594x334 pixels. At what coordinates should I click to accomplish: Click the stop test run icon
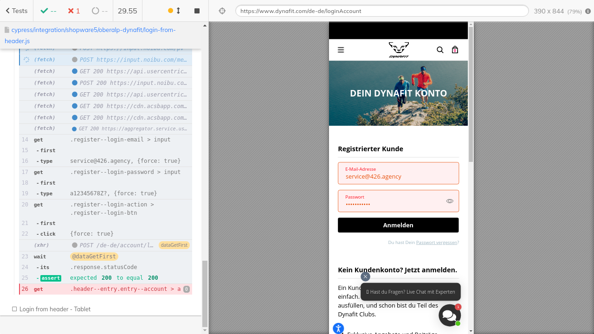click(x=197, y=11)
